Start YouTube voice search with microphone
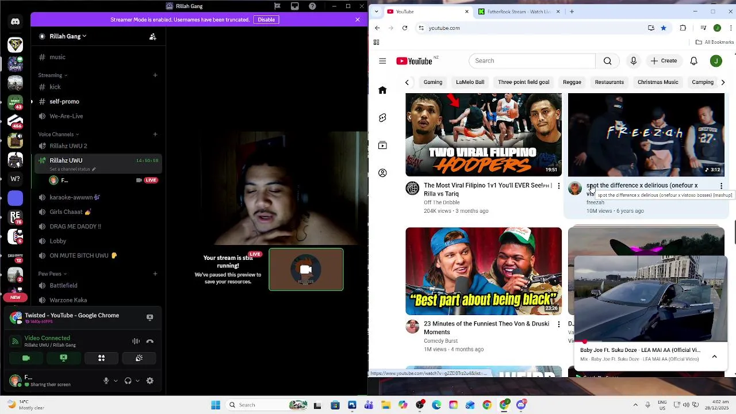Image resolution: width=736 pixels, height=414 pixels. pyautogui.click(x=634, y=61)
